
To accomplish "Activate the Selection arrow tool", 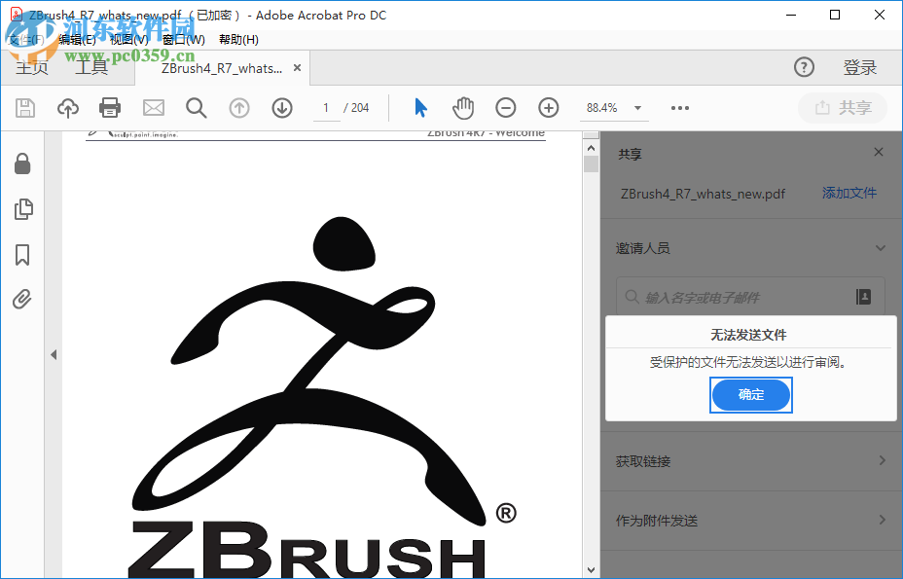I will click(x=420, y=107).
